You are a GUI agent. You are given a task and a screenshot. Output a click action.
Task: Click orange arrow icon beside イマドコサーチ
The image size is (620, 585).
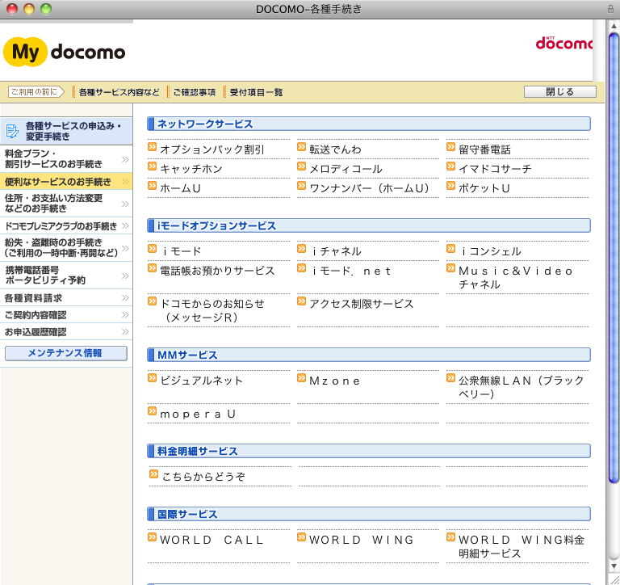coord(451,166)
